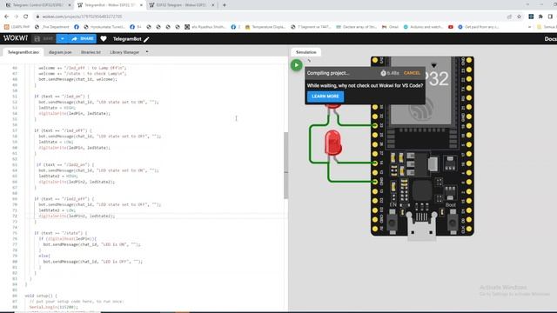
Task: Click the wokwi.com address bar
Action: click(270, 17)
